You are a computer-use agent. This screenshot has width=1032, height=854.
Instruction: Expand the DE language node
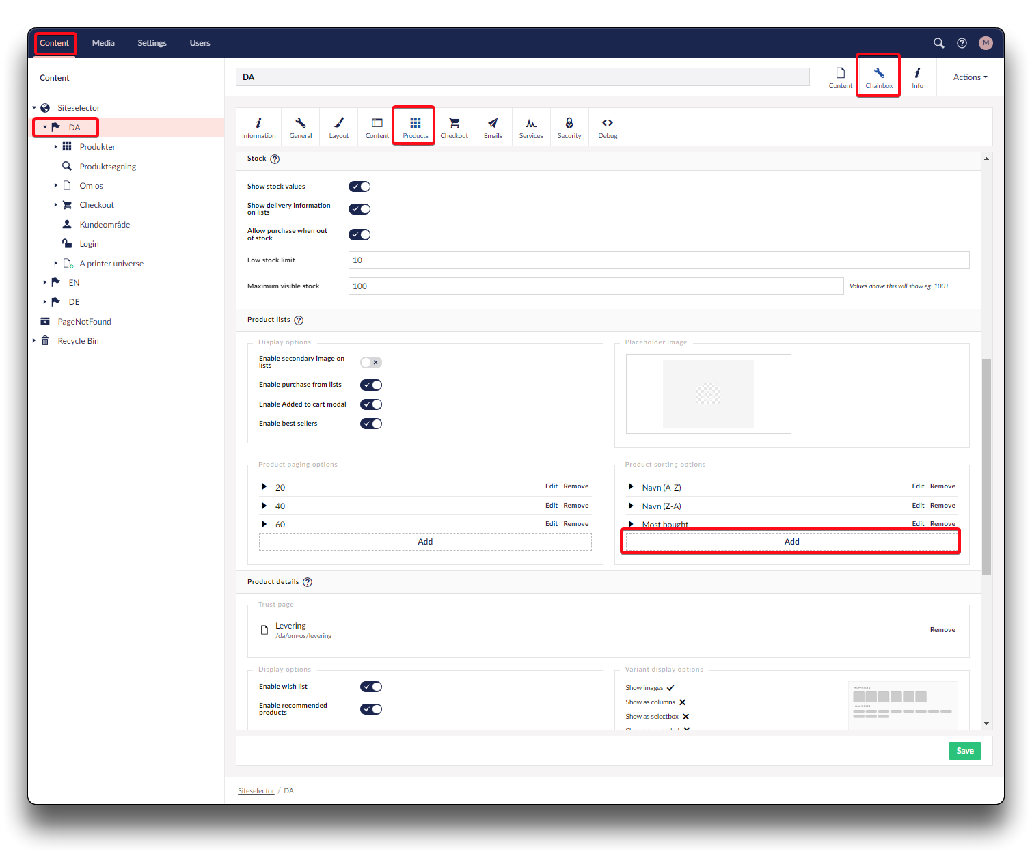click(45, 301)
